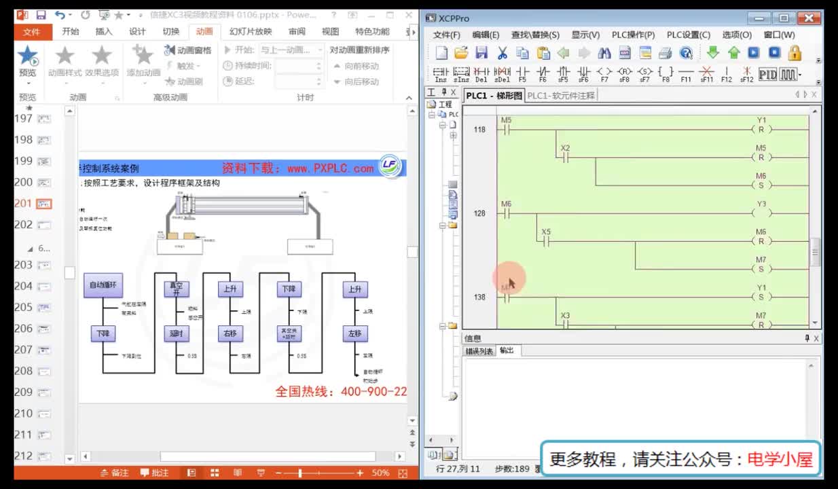Viewport: 838px width, 489px height.
Task: Insert instruction brackets F8
Action: [x=666, y=75]
